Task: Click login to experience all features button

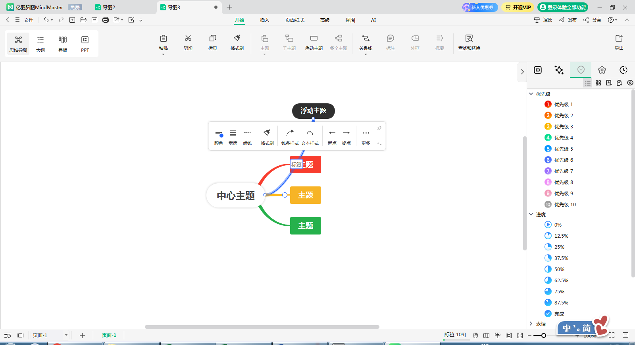Action: pyautogui.click(x=563, y=7)
